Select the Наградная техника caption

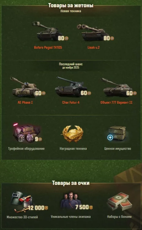click(x=73, y=149)
